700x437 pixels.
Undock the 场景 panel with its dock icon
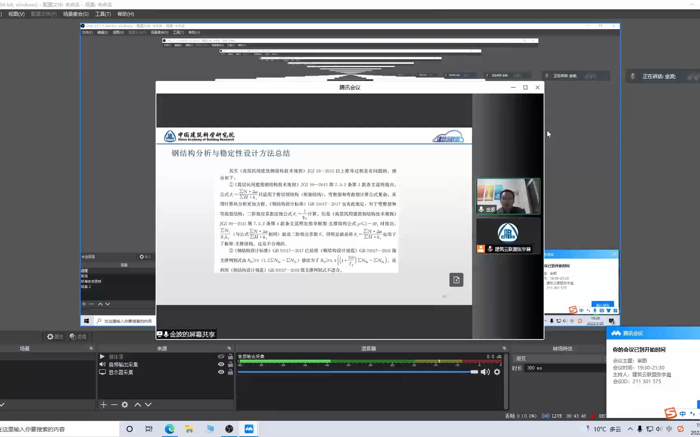[91, 348]
